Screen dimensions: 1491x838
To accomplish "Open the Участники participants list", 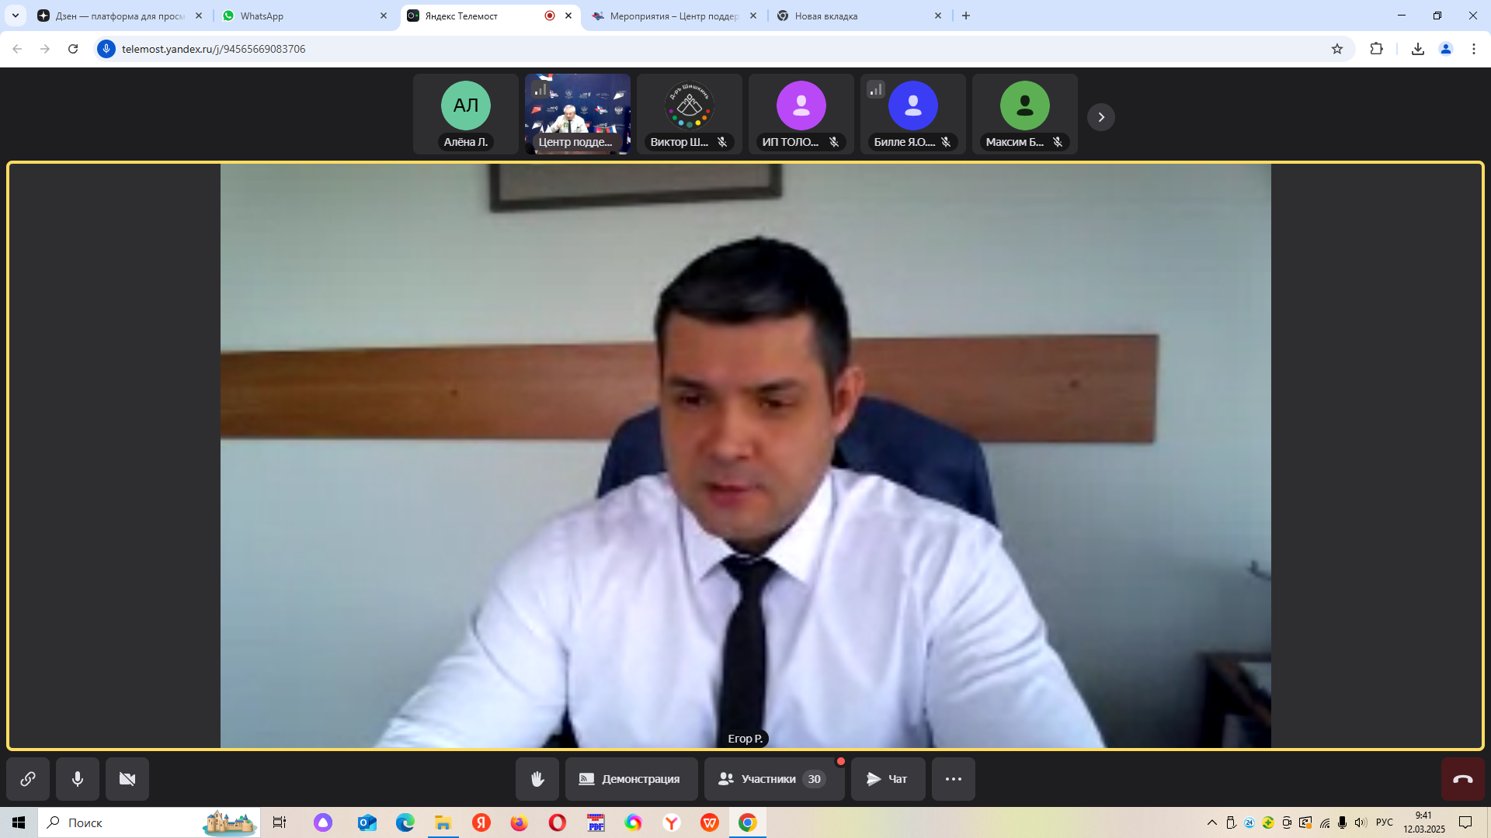I will tap(773, 779).
